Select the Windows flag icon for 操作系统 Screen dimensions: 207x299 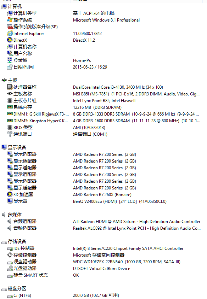10,20
